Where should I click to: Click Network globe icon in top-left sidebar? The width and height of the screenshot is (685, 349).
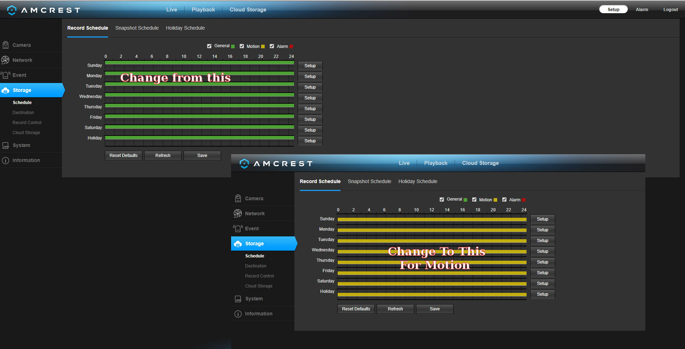point(5,60)
